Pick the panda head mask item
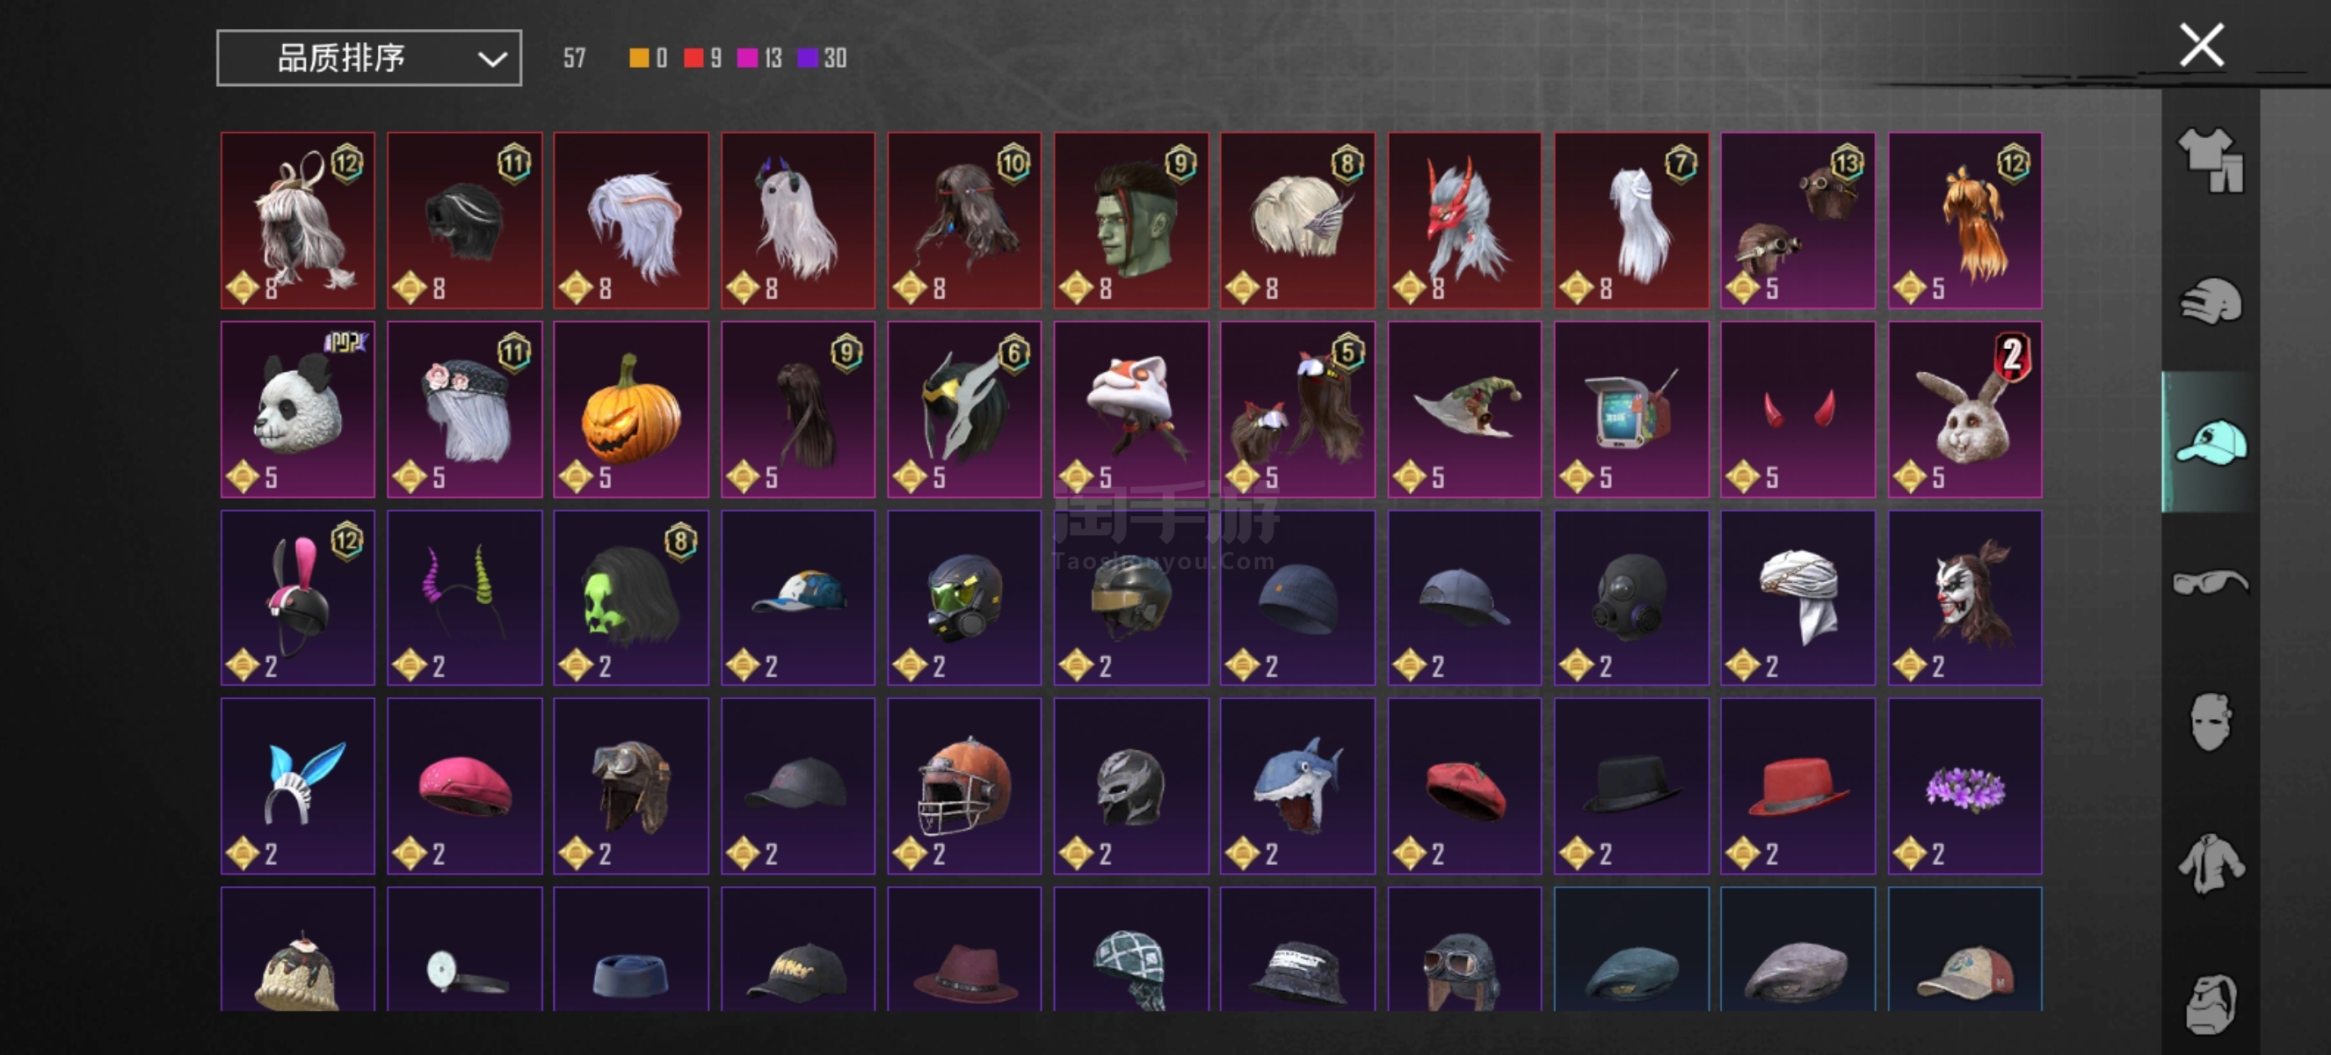Viewport: 2331px width, 1055px height. 298,409
